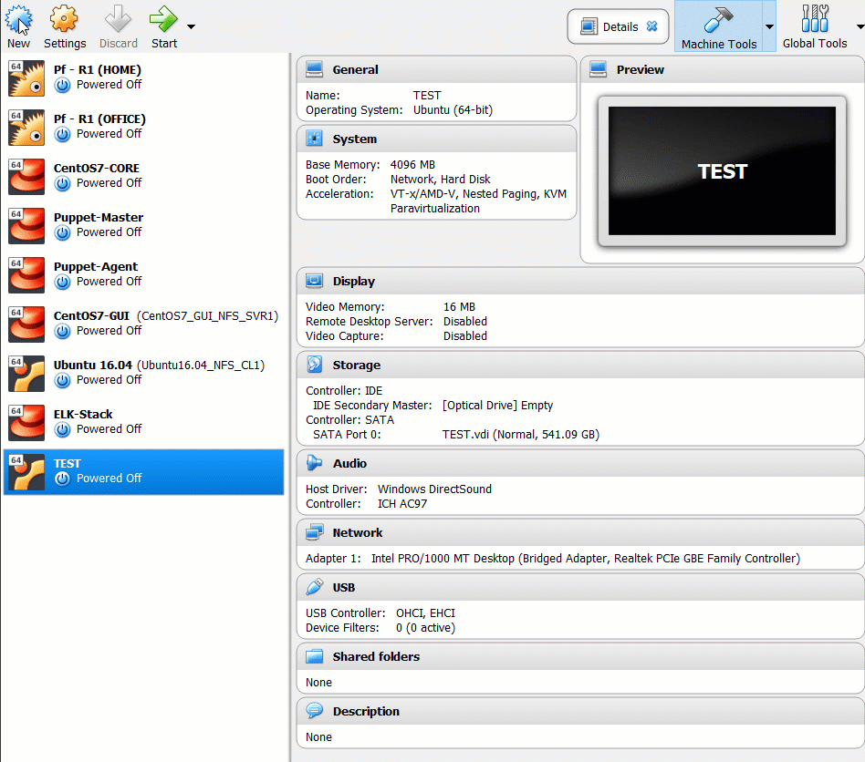Start the VM with the green arrow

(x=163, y=19)
